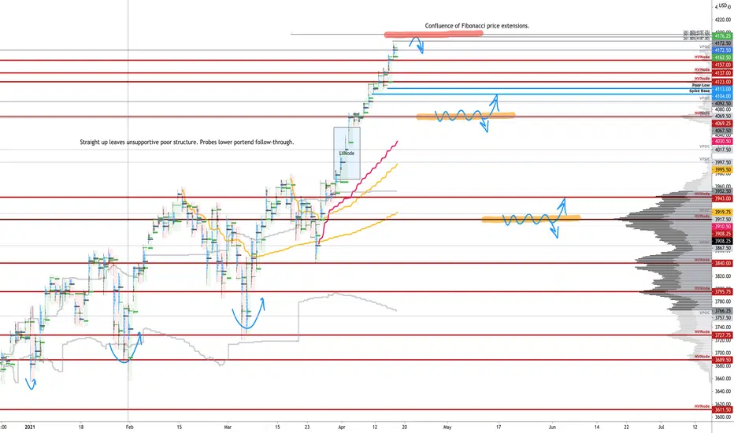Click the blue 4172.50 price label
This screenshot has width=734, height=433.
click(722, 50)
